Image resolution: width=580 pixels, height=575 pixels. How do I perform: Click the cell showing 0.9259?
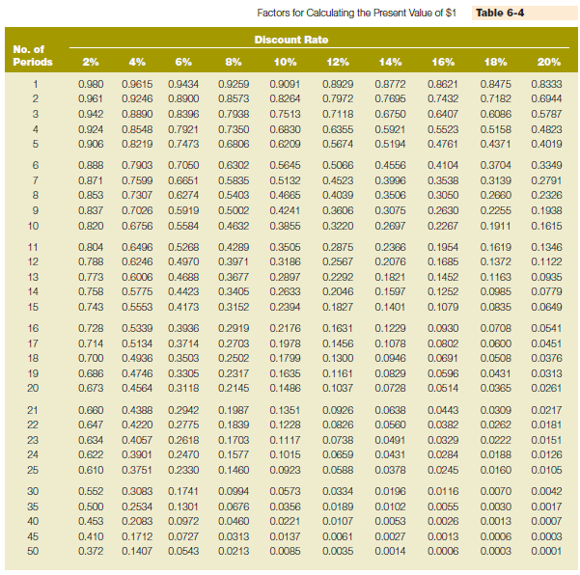(x=234, y=84)
